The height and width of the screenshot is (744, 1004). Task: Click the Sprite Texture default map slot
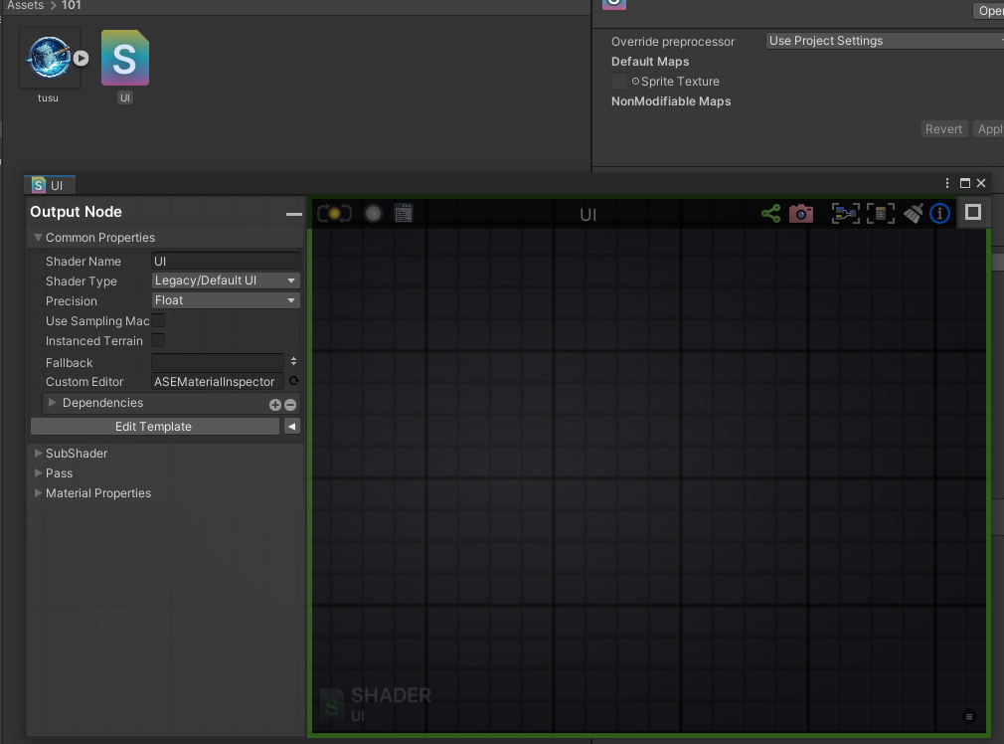[x=619, y=82]
